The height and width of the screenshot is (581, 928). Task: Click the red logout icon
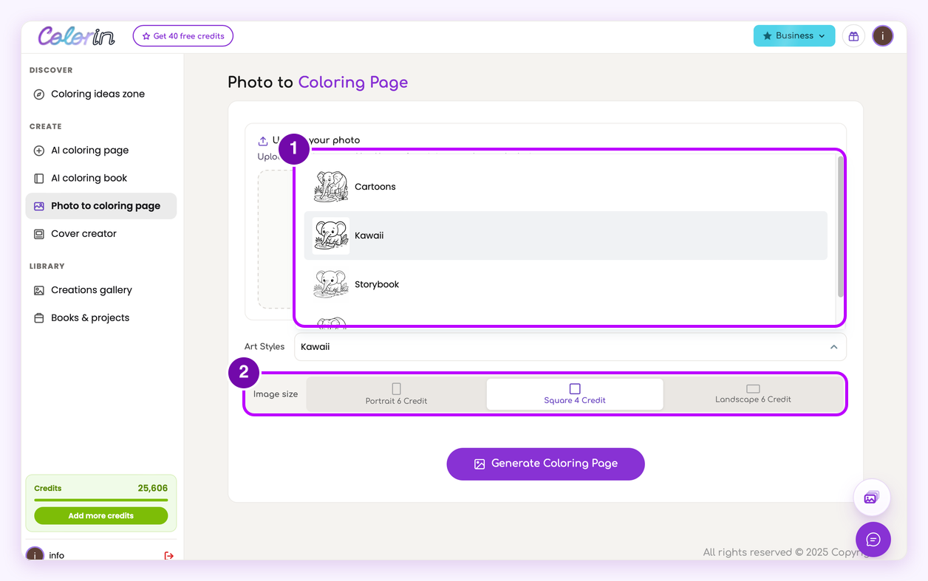pyautogui.click(x=169, y=555)
